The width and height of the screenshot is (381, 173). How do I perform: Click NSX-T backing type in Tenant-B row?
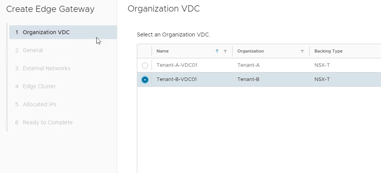(x=322, y=79)
